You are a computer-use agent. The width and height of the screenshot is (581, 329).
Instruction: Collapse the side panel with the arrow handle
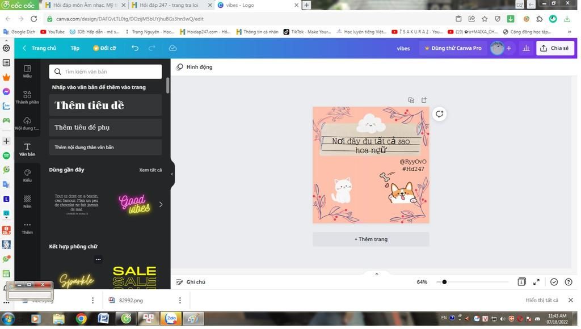[x=172, y=174]
